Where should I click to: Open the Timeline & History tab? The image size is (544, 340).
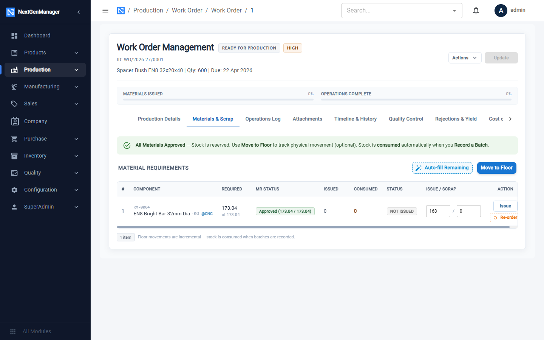tap(355, 119)
